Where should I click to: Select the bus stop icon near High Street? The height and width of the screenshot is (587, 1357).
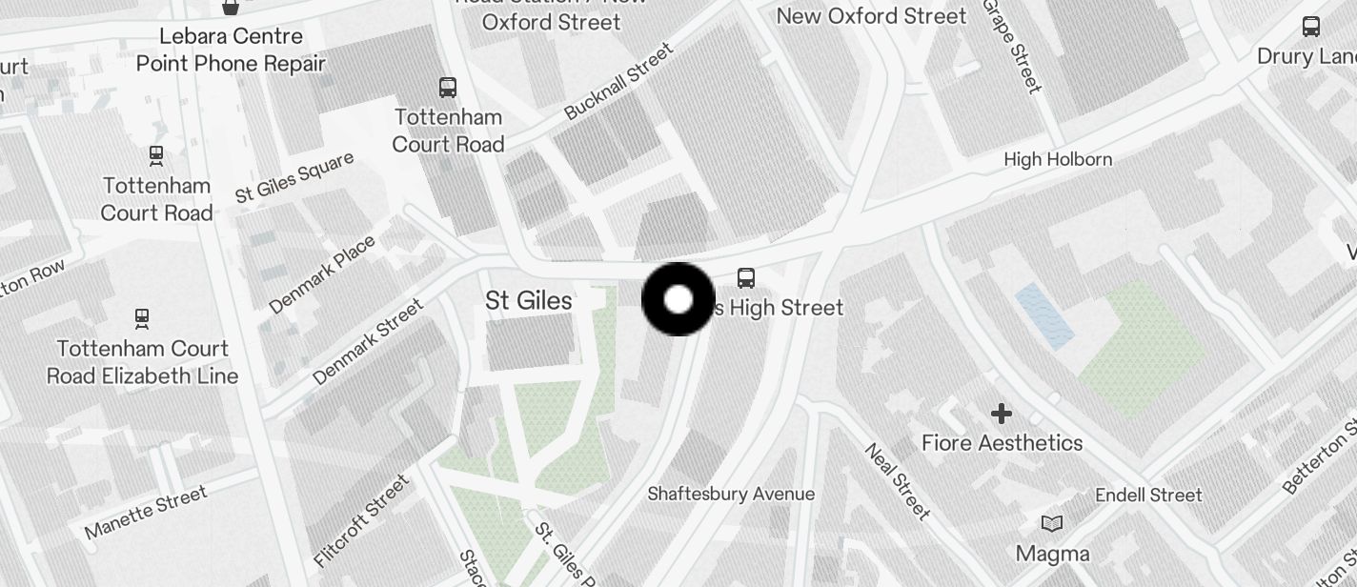(x=746, y=278)
